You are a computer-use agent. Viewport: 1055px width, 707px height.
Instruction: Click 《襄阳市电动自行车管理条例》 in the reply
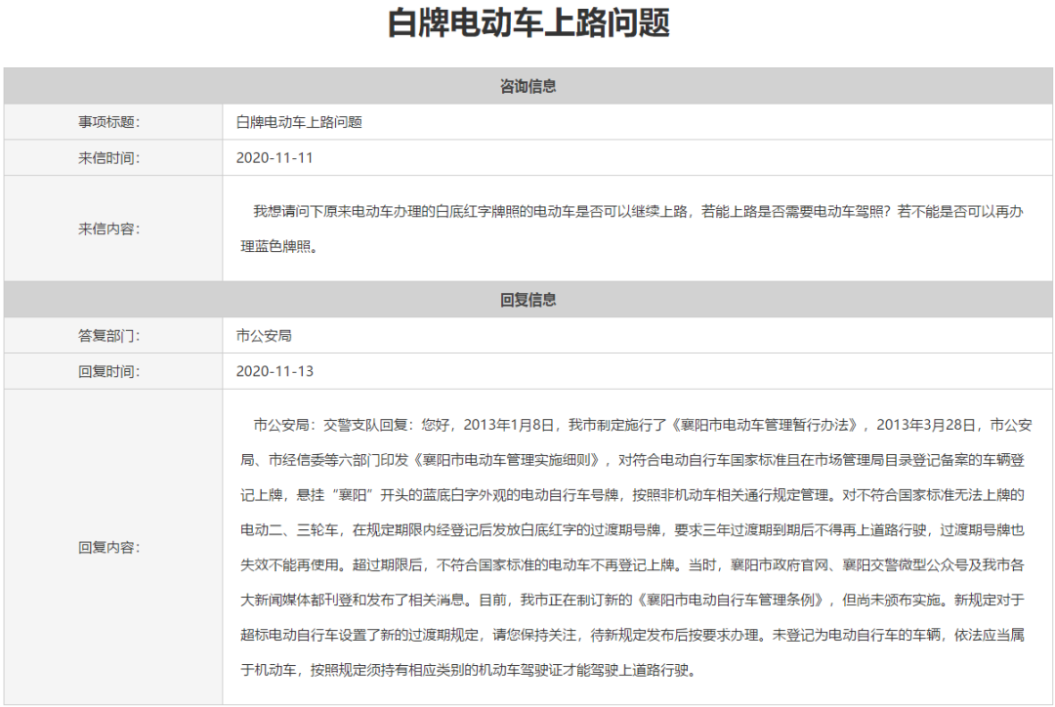(x=733, y=600)
